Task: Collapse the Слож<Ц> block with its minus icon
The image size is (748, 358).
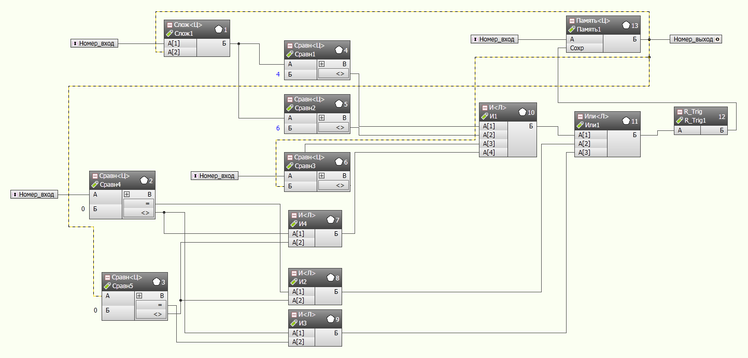Action: pyautogui.click(x=170, y=25)
